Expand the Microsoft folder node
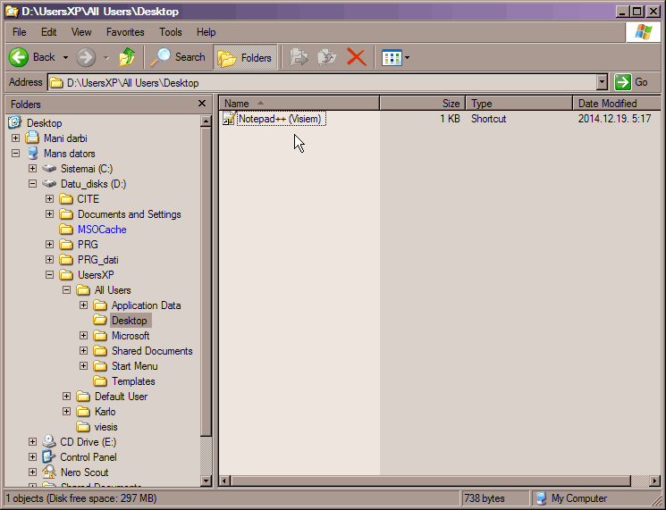The width and height of the screenshot is (666, 510). pos(84,336)
